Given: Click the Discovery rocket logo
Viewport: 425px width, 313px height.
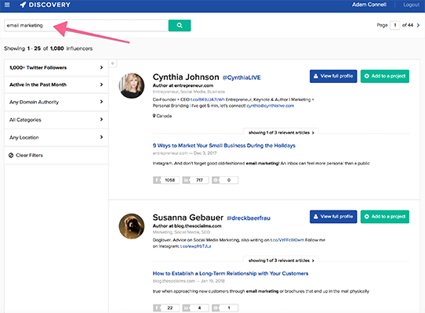Looking at the screenshot, I should [x=45, y=5].
